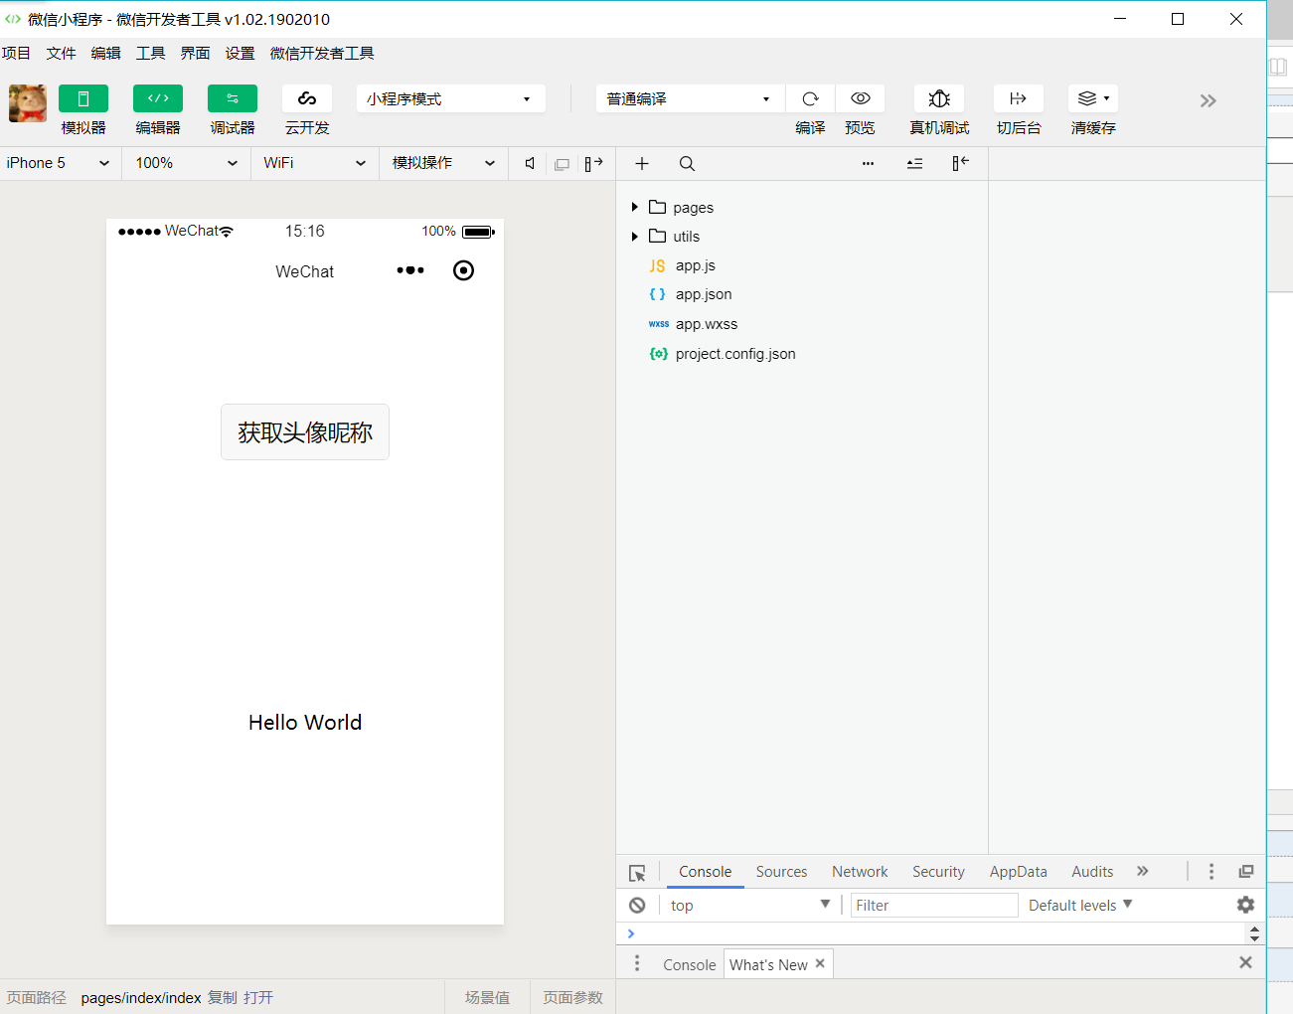Toggle the 模拟器 simulator panel button
This screenshot has height=1014, width=1293.
[83, 98]
